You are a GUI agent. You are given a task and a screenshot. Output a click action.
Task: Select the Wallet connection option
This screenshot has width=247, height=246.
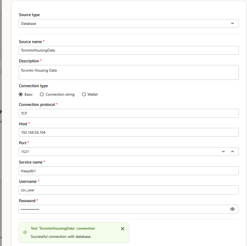point(84,94)
